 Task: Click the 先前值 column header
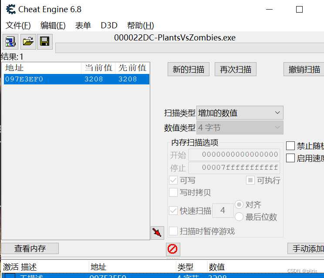(x=132, y=68)
